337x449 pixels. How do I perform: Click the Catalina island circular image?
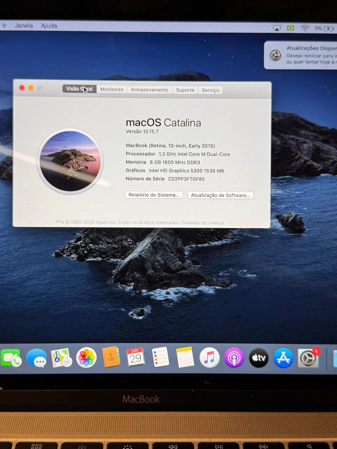click(70, 161)
